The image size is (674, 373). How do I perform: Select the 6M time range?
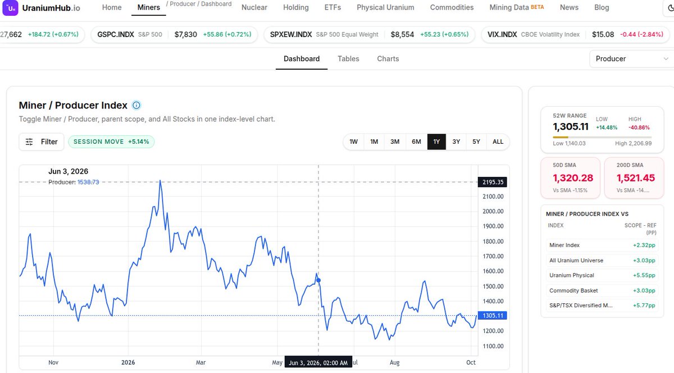pos(416,142)
